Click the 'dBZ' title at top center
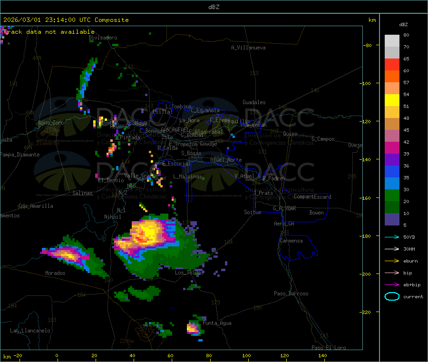 coord(214,7)
